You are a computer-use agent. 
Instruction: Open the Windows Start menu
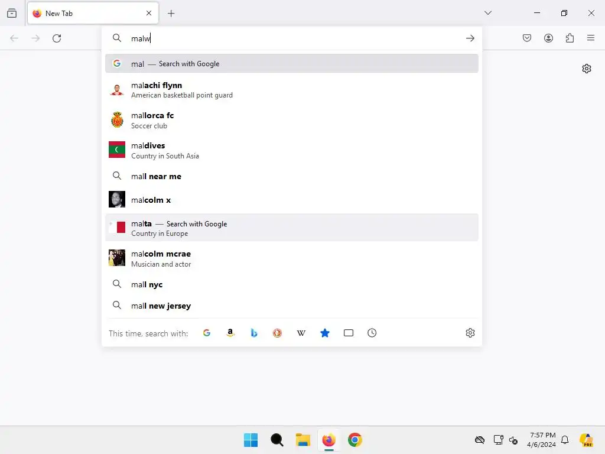tap(251, 440)
